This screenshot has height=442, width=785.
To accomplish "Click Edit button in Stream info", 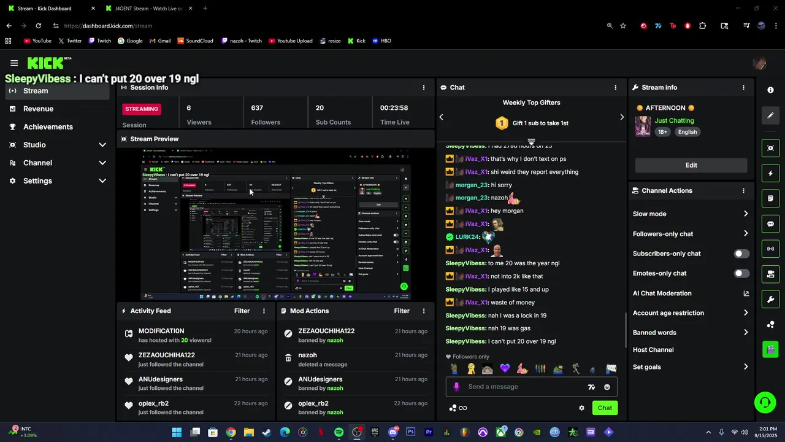I will (691, 165).
